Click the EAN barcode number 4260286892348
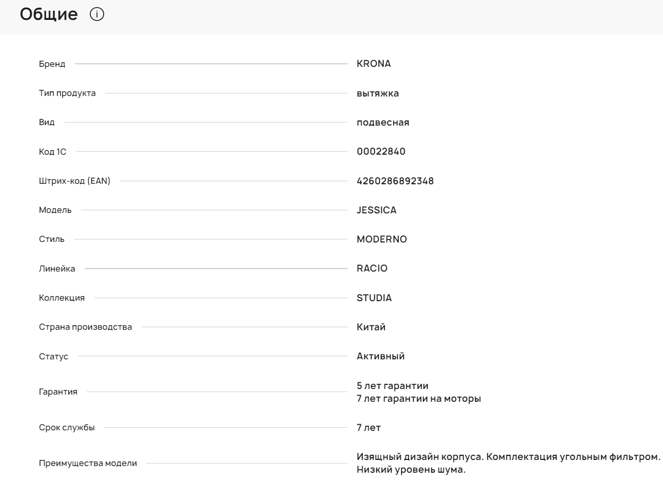Image resolution: width=663 pixels, height=487 pixels. pos(395,181)
